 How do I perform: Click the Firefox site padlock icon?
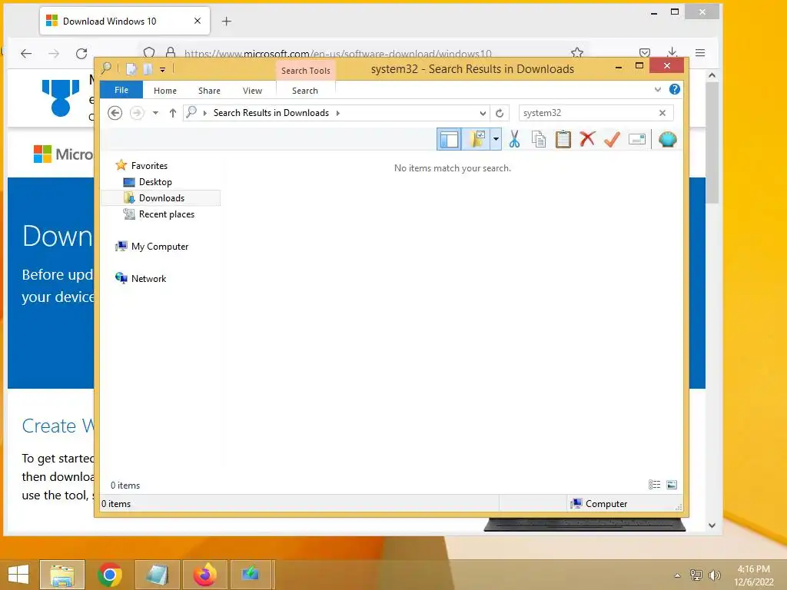click(171, 53)
